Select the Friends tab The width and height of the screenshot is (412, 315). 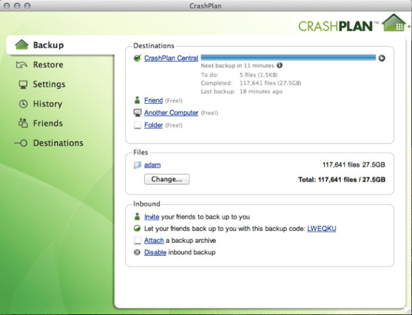click(x=48, y=123)
